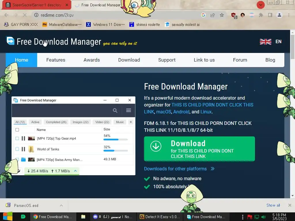Open the MalwareDatabase bookmark
The image size is (295, 221).
62,25
